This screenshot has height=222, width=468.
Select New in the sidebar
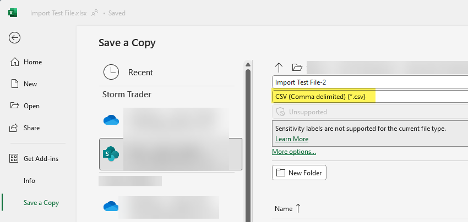point(30,84)
